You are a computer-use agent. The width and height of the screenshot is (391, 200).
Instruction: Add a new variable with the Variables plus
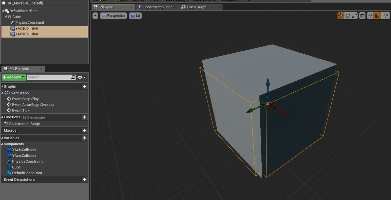pyautogui.click(x=85, y=138)
